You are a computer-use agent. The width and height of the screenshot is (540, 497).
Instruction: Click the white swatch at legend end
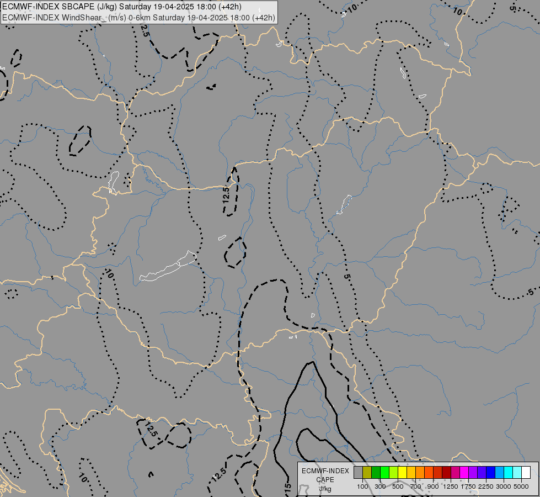coord(526,472)
